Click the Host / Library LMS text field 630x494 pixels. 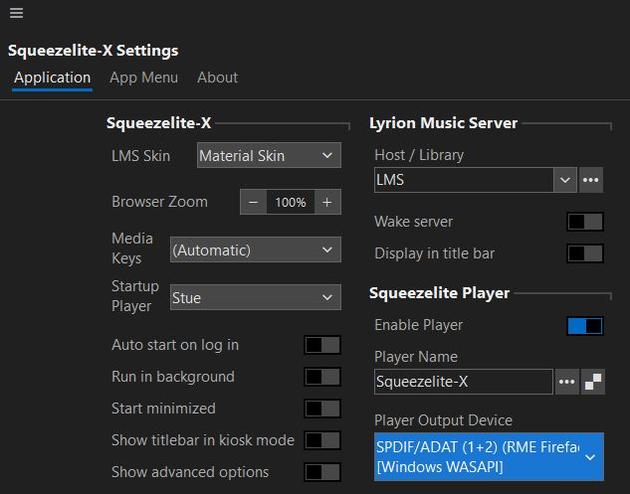[464, 180]
